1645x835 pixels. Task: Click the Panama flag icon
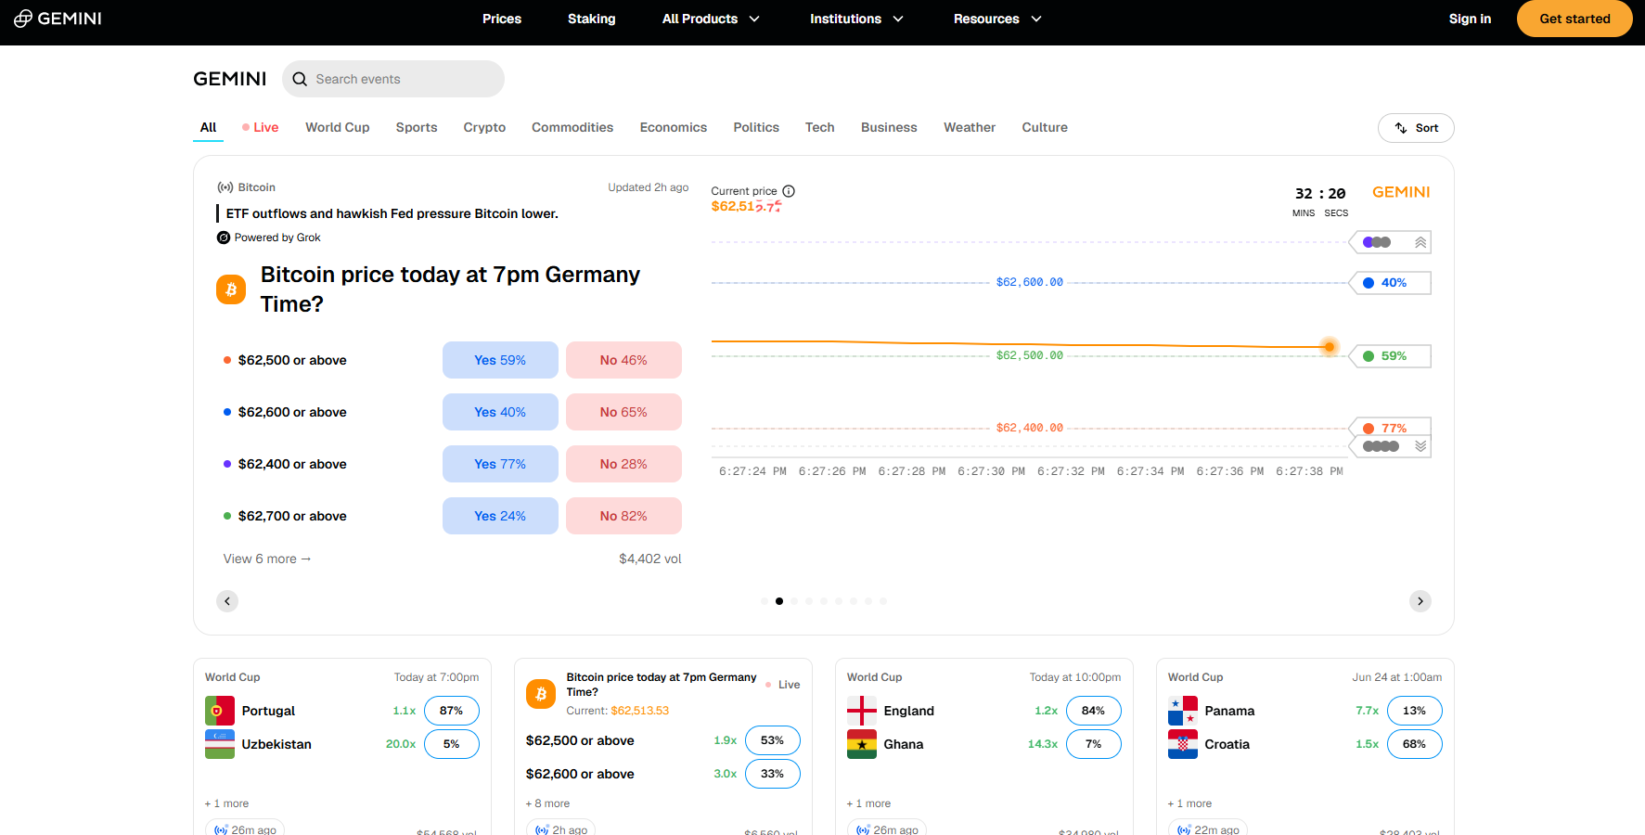[1183, 711]
